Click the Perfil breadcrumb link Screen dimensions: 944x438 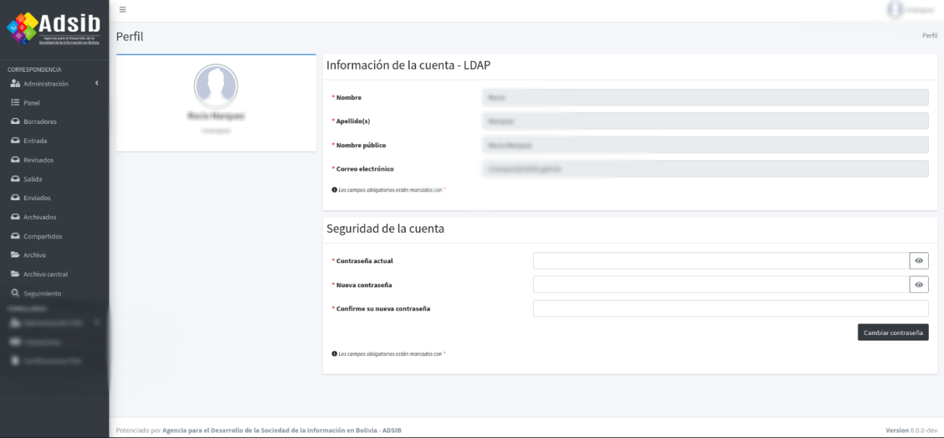pos(929,36)
